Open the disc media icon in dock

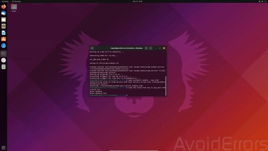(4, 60)
